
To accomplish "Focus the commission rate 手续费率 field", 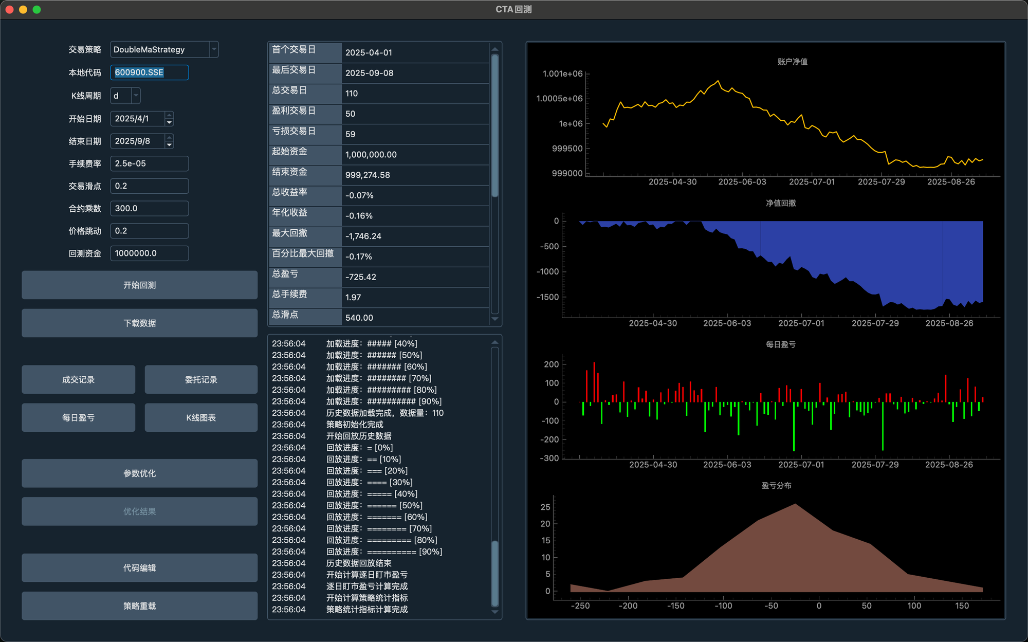I will pyautogui.click(x=149, y=163).
